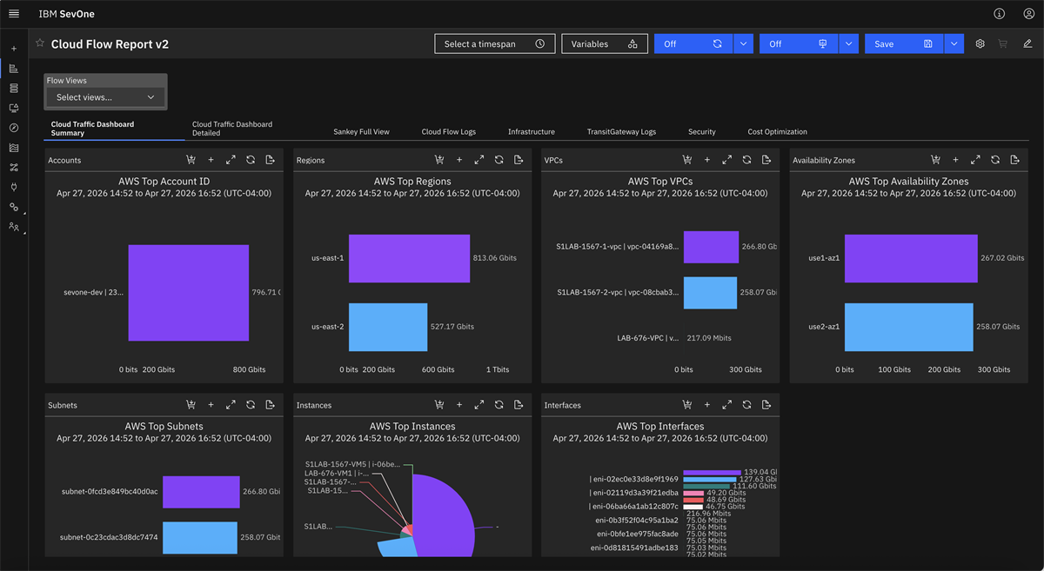Switch to the Security tab
1044x571 pixels.
[702, 132]
